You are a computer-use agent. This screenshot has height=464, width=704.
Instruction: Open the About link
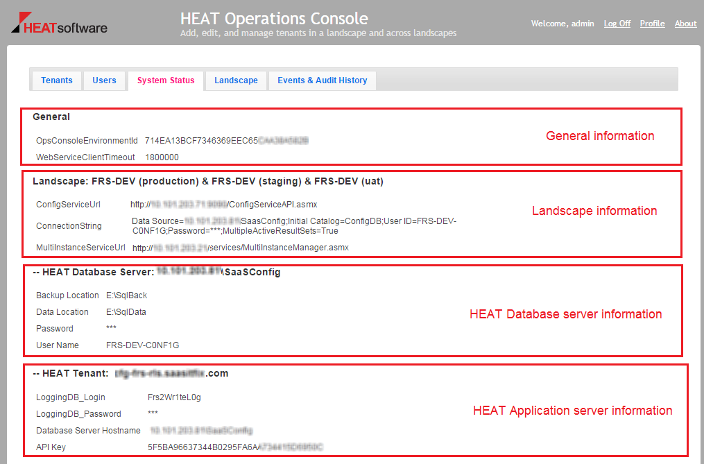pos(685,24)
